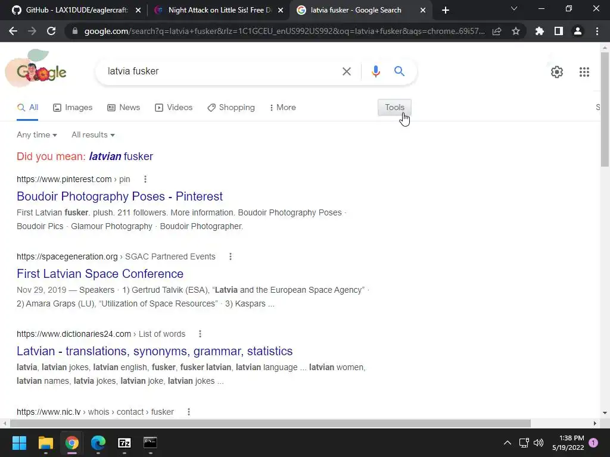Start a voice search with the microphone

tap(375, 71)
